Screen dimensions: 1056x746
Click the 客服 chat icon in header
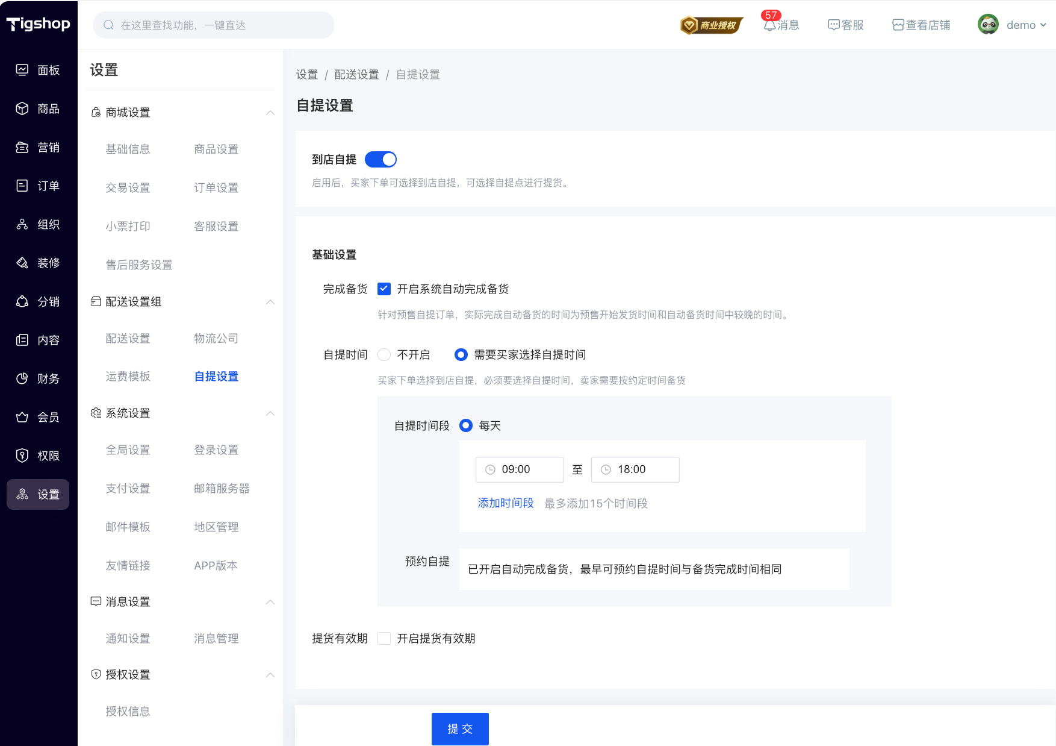pos(834,25)
